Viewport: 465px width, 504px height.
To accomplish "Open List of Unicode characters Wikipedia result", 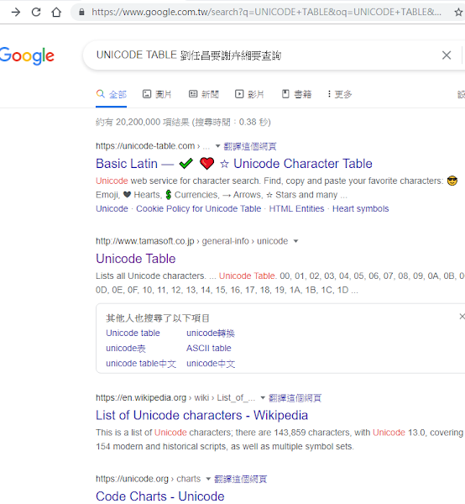I will click(201, 415).
